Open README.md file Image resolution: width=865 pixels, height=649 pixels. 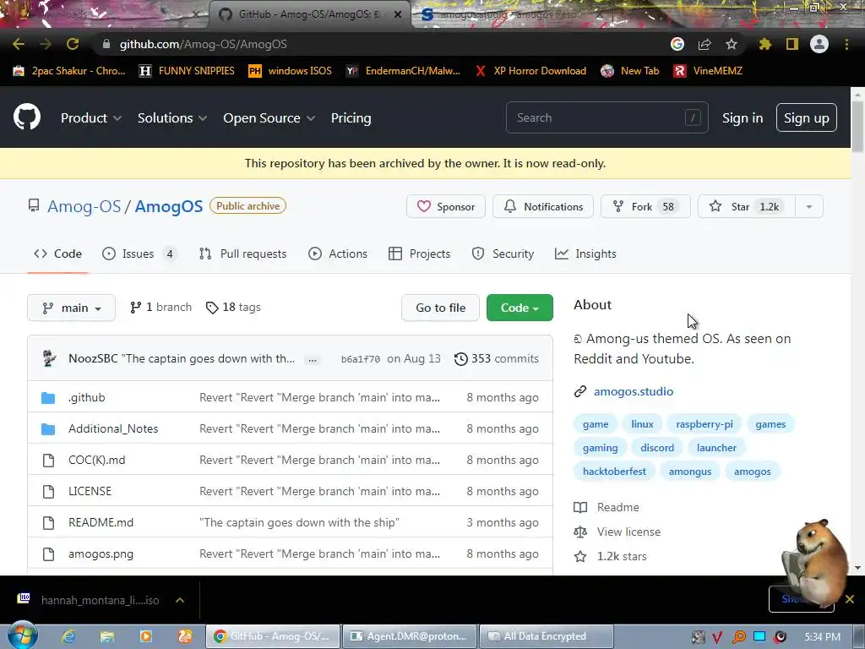pyautogui.click(x=101, y=522)
